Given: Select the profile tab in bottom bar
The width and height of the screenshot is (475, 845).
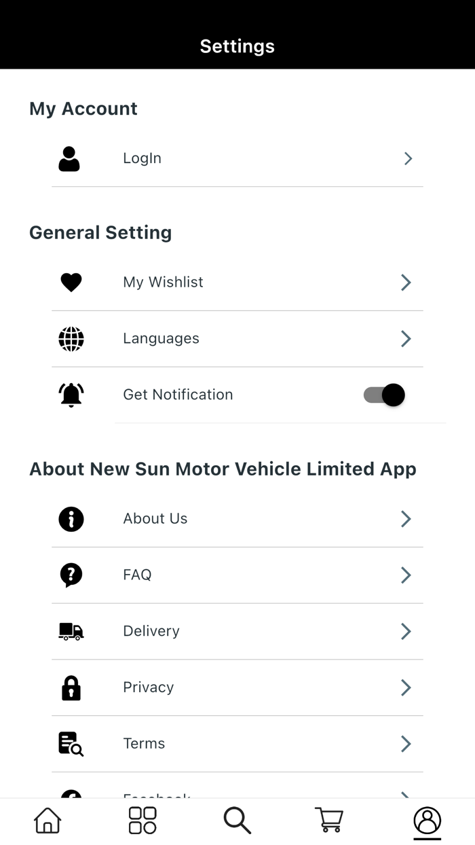Looking at the screenshot, I should click(427, 820).
